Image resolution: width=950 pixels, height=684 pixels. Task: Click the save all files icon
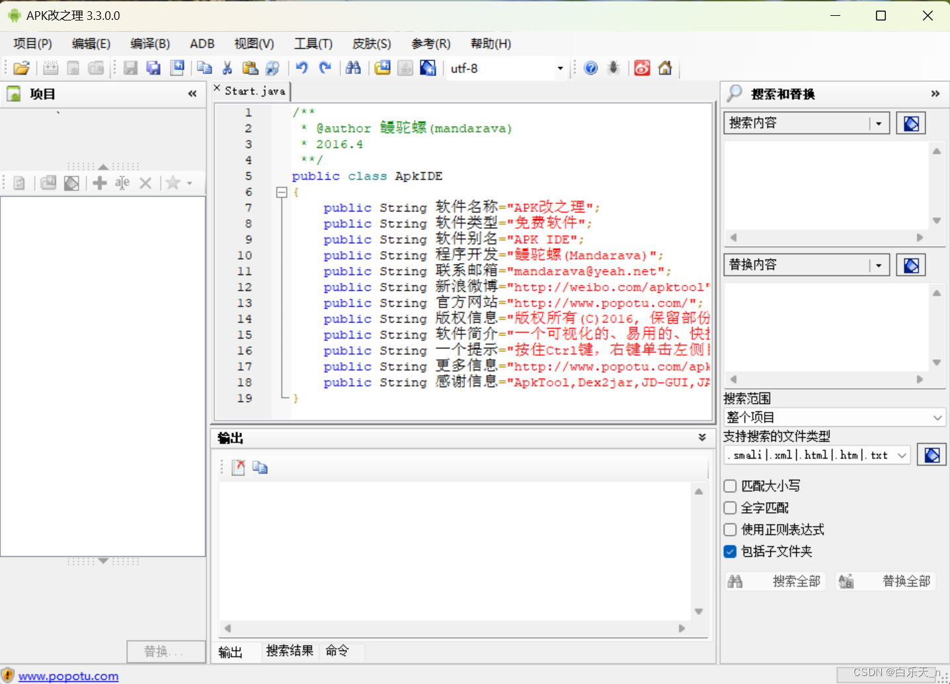[153, 68]
